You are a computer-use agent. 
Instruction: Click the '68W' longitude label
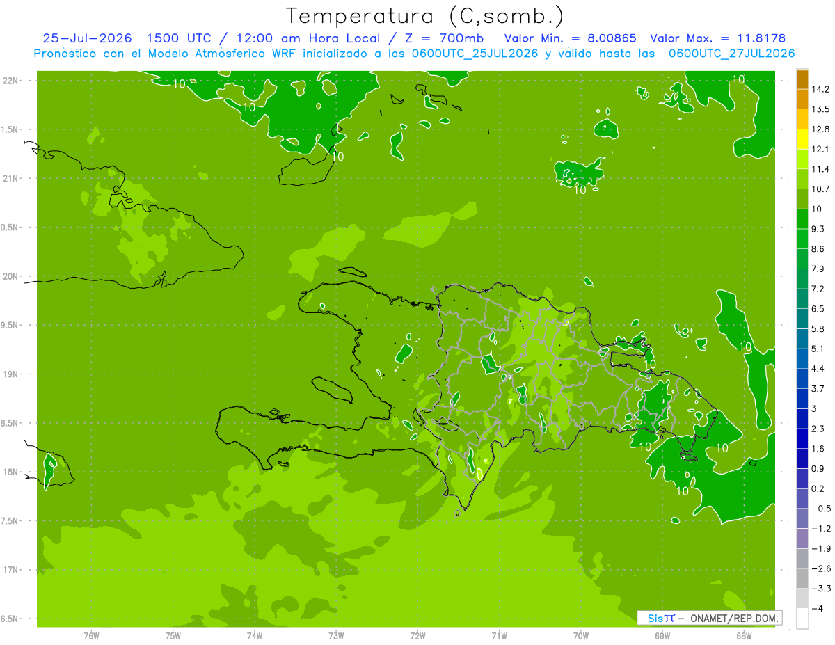point(744,635)
